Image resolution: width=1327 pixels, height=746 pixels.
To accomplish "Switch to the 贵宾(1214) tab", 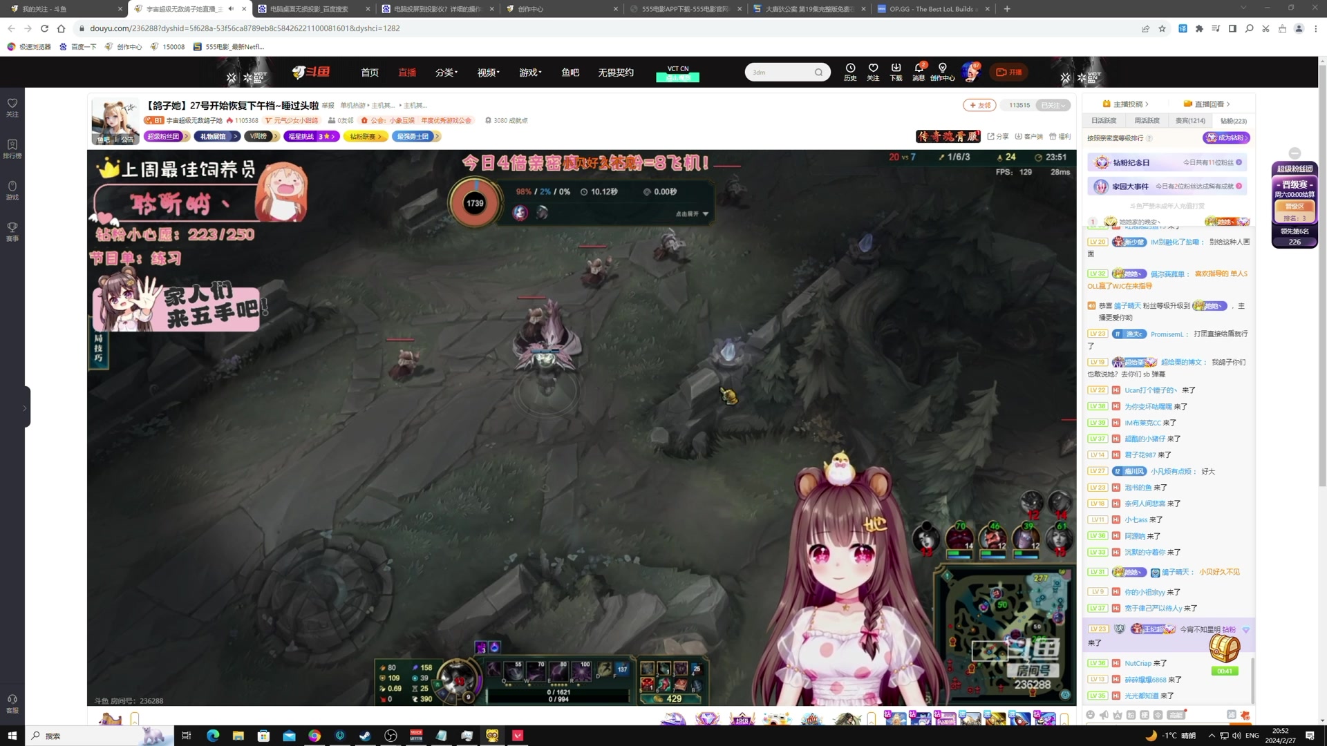I will (1190, 121).
